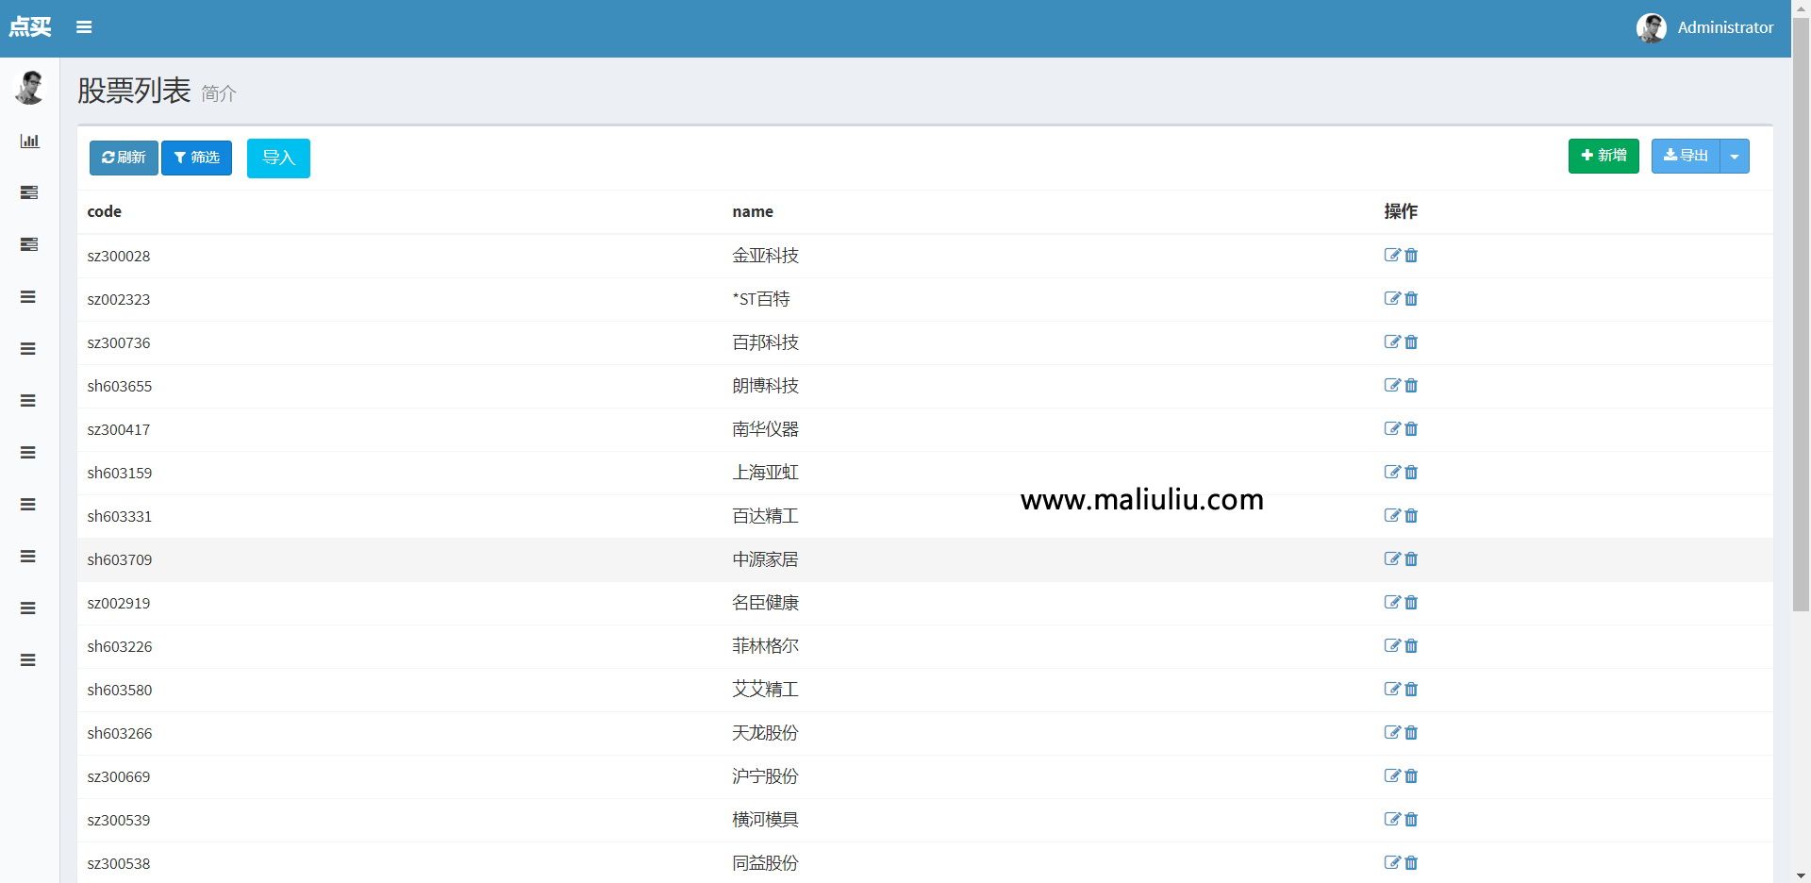Edit the 横河模具 record

tap(1392, 820)
